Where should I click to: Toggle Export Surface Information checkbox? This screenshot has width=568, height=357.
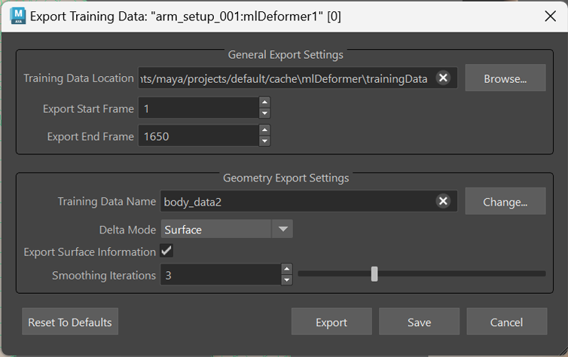pyautogui.click(x=166, y=252)
